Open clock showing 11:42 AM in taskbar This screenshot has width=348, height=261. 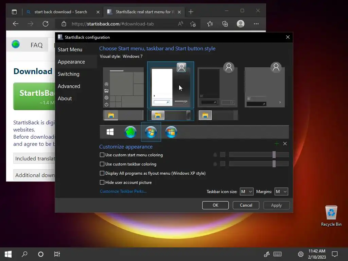317,254
